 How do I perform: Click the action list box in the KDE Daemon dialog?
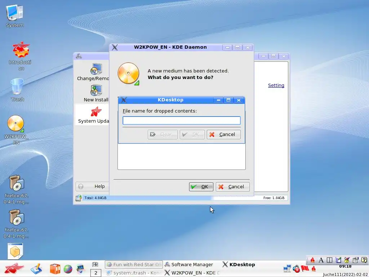(x=182, y=157)
